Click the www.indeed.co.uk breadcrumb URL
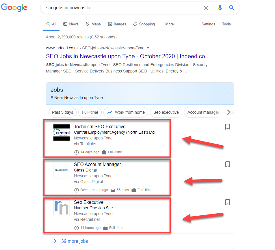Image resolution: width=275 pixels, height=250 pixels. point(62,48)
